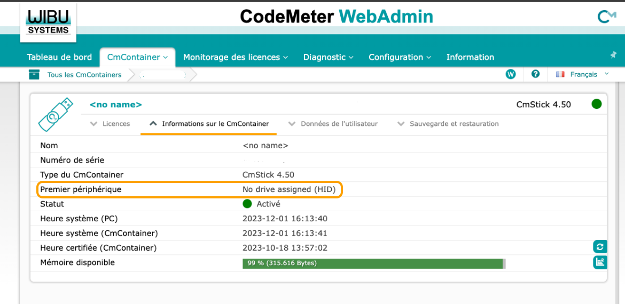Collapse Informations sur le CmContainer tab
Viewport: 625px width, 304px height.
(208, 124)
